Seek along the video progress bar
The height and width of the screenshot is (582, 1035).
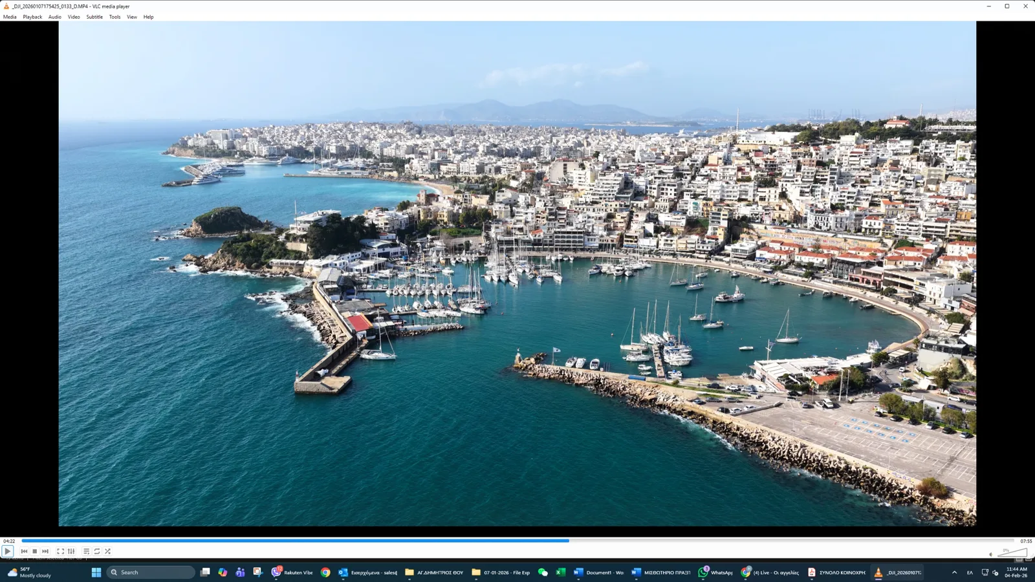(517, 541)
